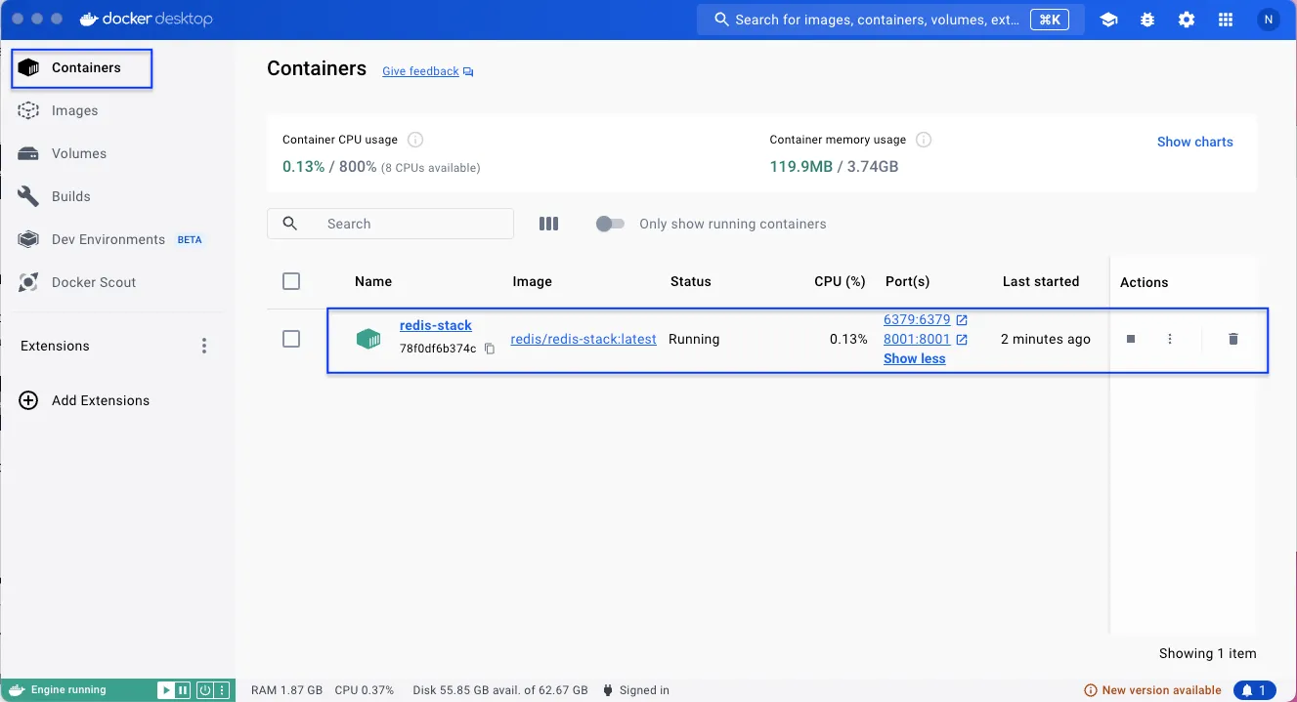Sort by the Status column header

click(691, 281)
